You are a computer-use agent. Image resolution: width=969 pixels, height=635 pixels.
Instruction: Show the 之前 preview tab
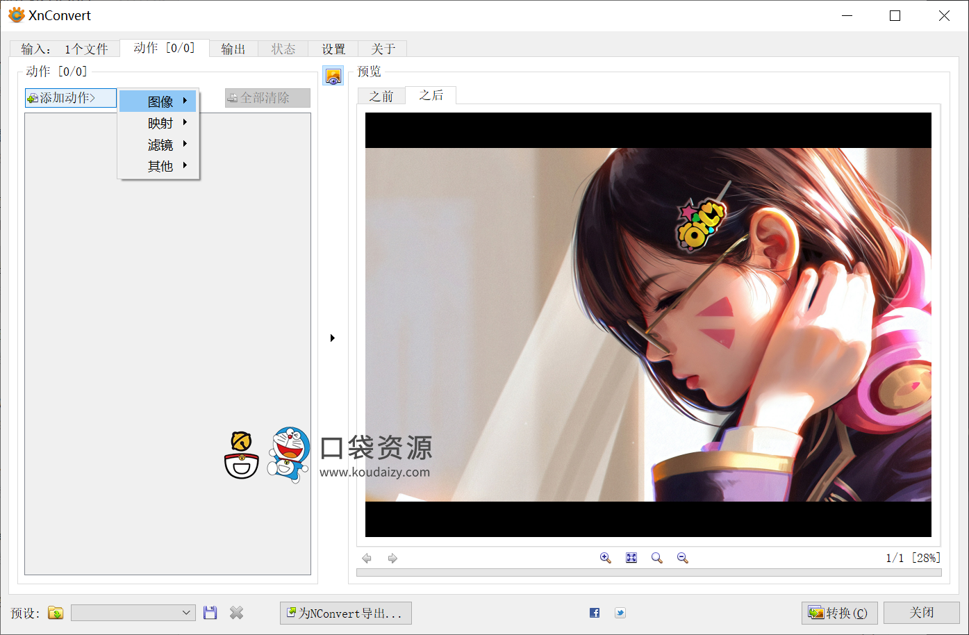point(381,96)
